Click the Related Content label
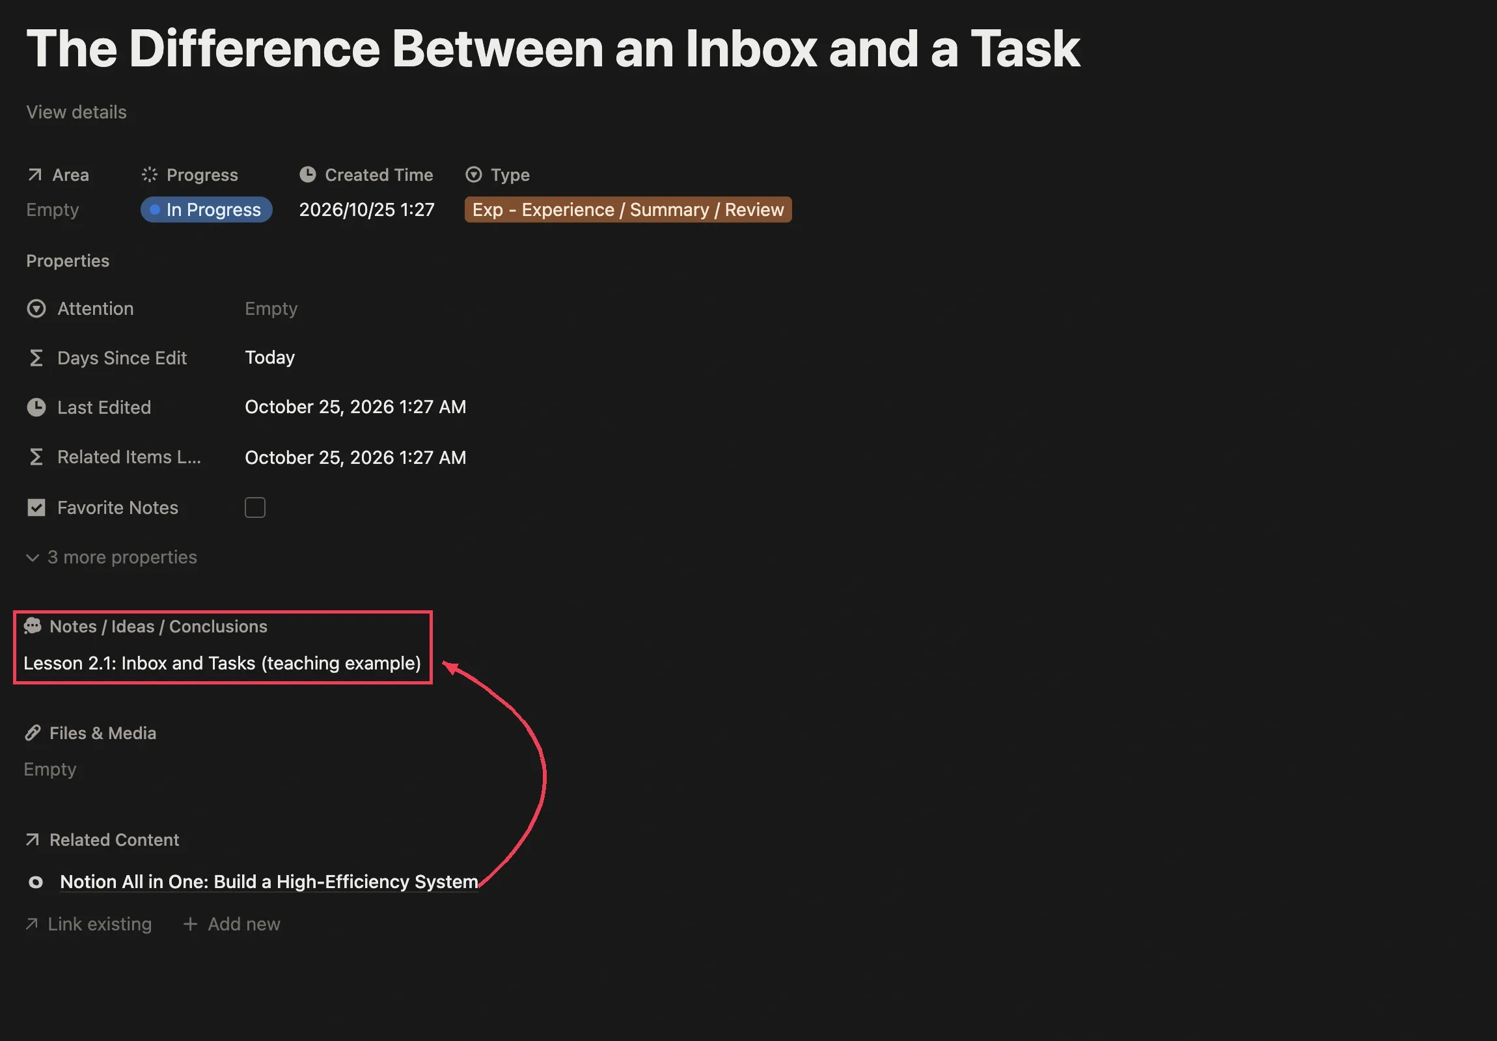 coord(114,839)
